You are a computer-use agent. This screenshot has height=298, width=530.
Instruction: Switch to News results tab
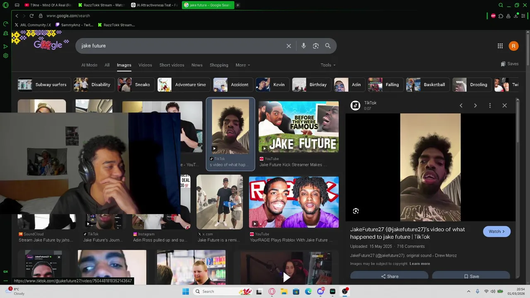click(197, 65)
